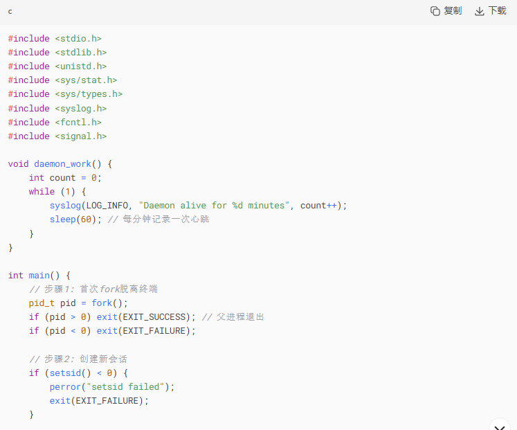Click the string "Daemon alive for %d minutes"
517x430 pixels.
[x=214, y=206]
